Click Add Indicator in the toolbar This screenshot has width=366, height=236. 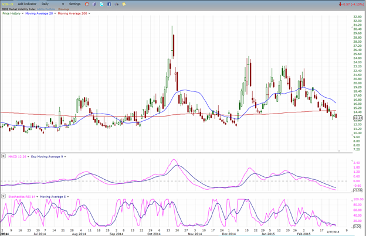[27, 4]
